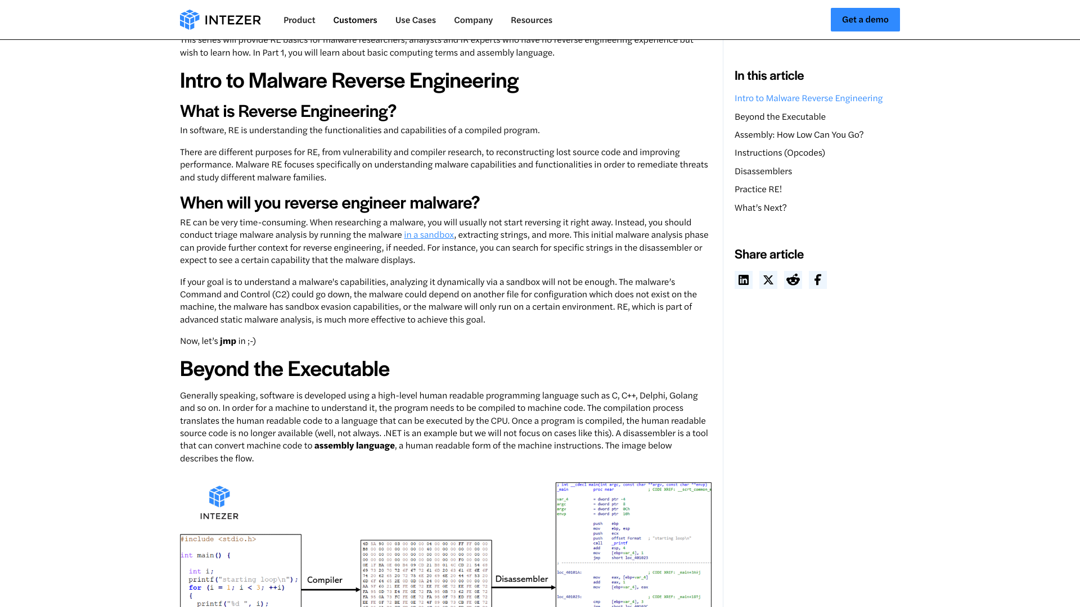Viewport: 1080px width, 607px height.
Task: Go to Assembly: How Low Can You Go?
Action: tap(799, 135)
